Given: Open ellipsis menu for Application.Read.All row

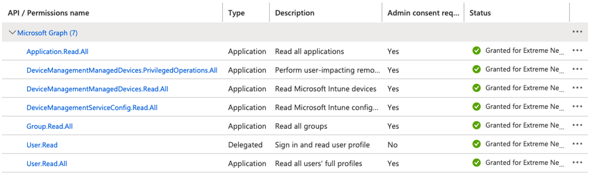Looking at the screenshot, I should point(577,51).
